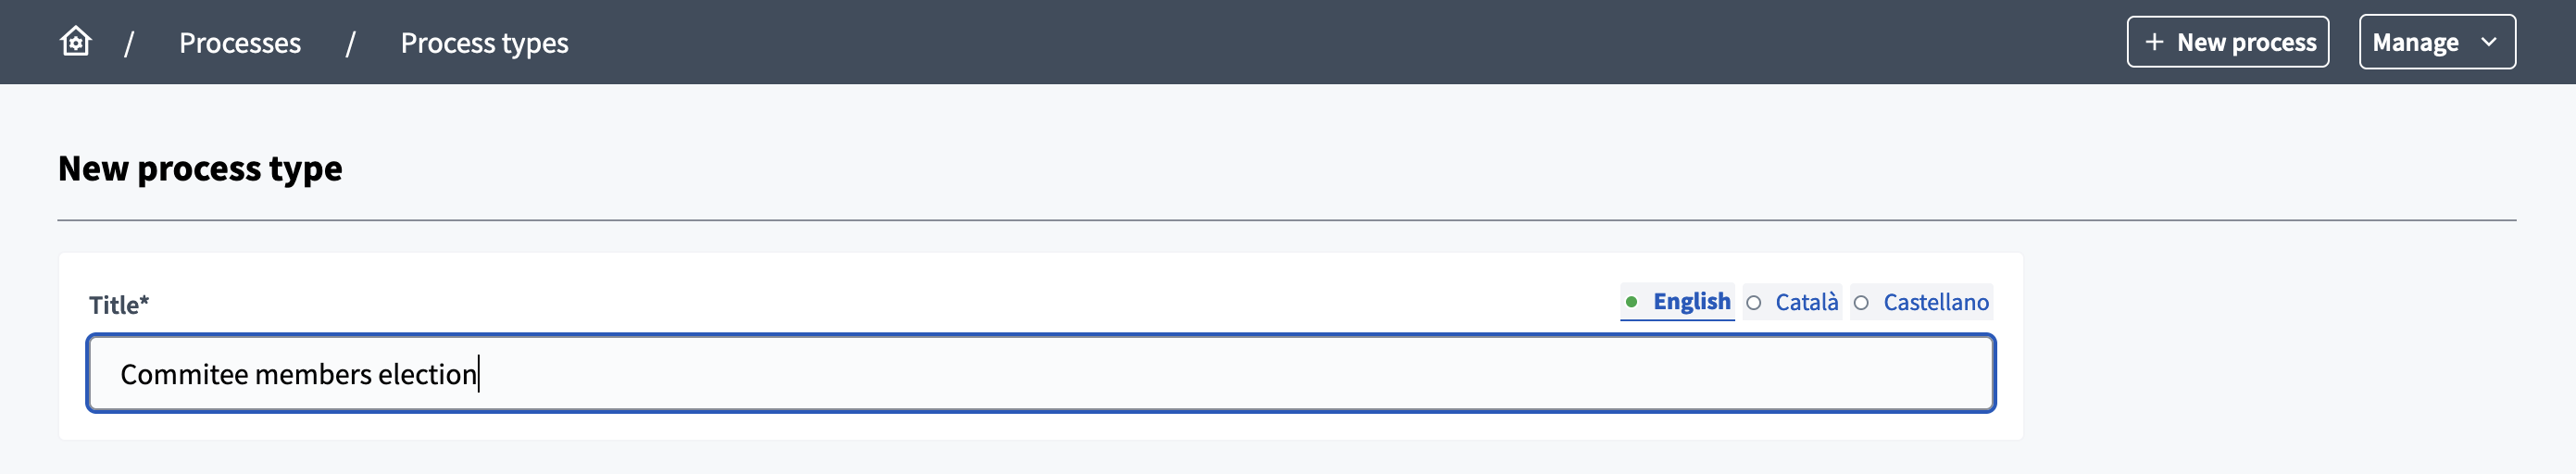Click the hollow circle beside Castellano
Image resolution: width=2576 pixels, height=474 pixels.
[1860, 303]
